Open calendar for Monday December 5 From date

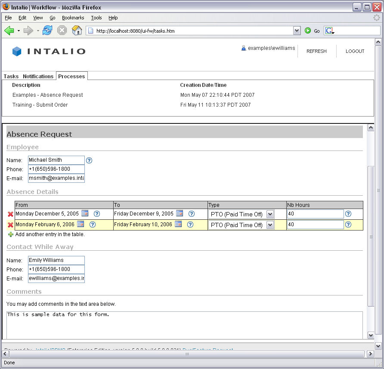tap(85, 213)
